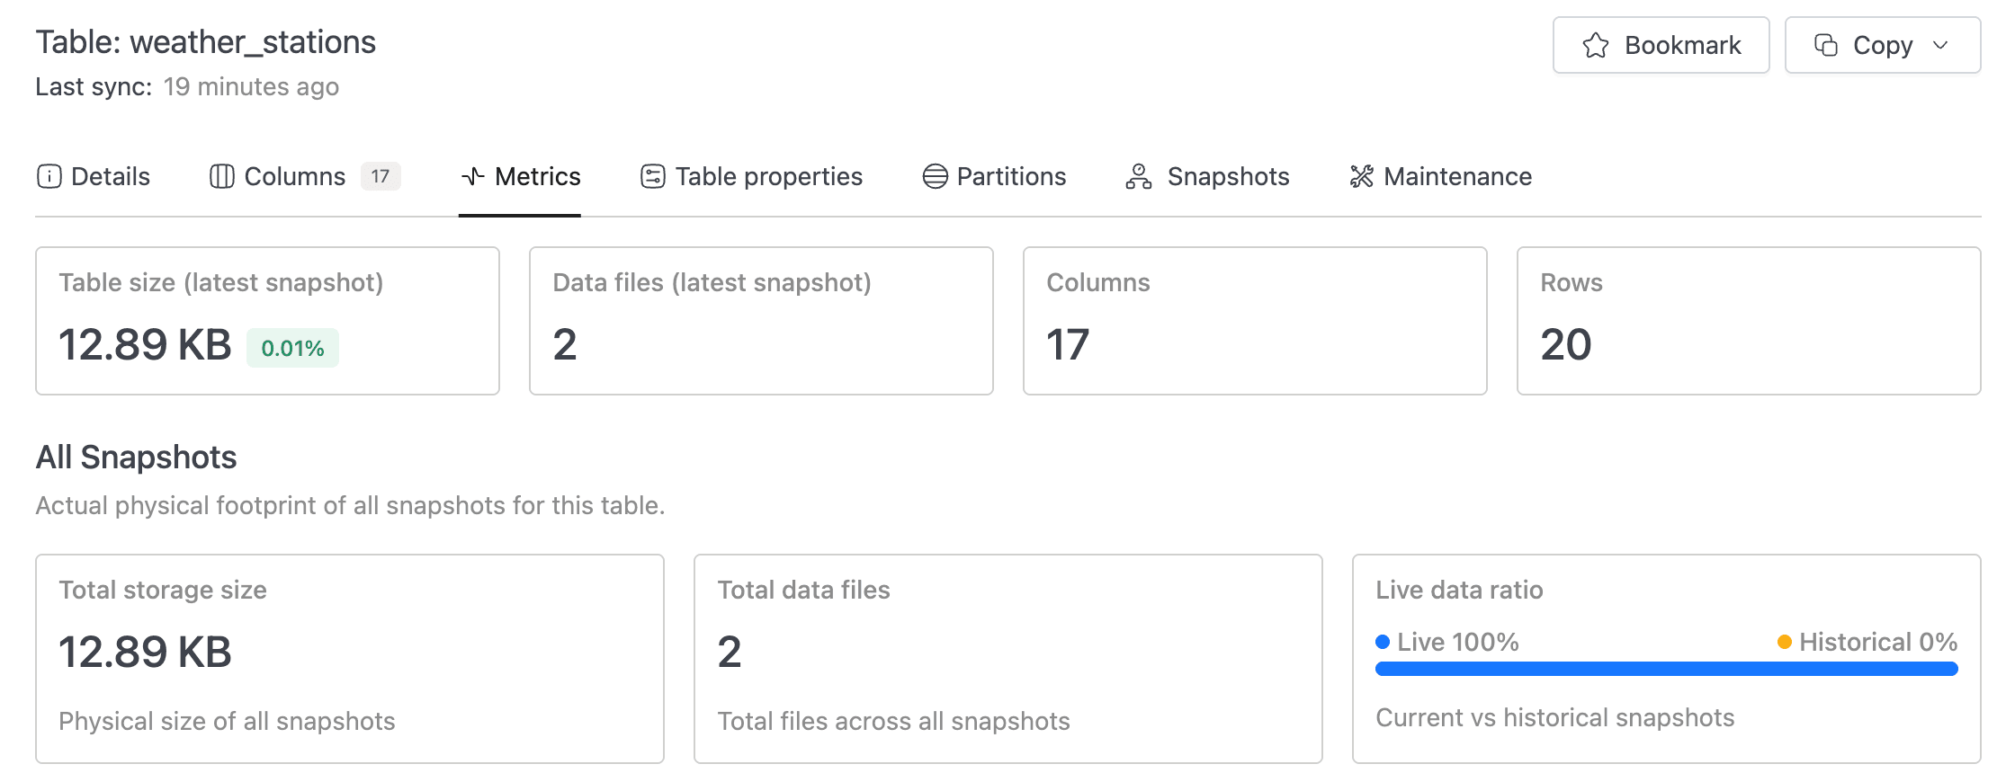Screen dimensions: 1997x782
Task: Click the Copy button label
Action: tap(1882, 45)
